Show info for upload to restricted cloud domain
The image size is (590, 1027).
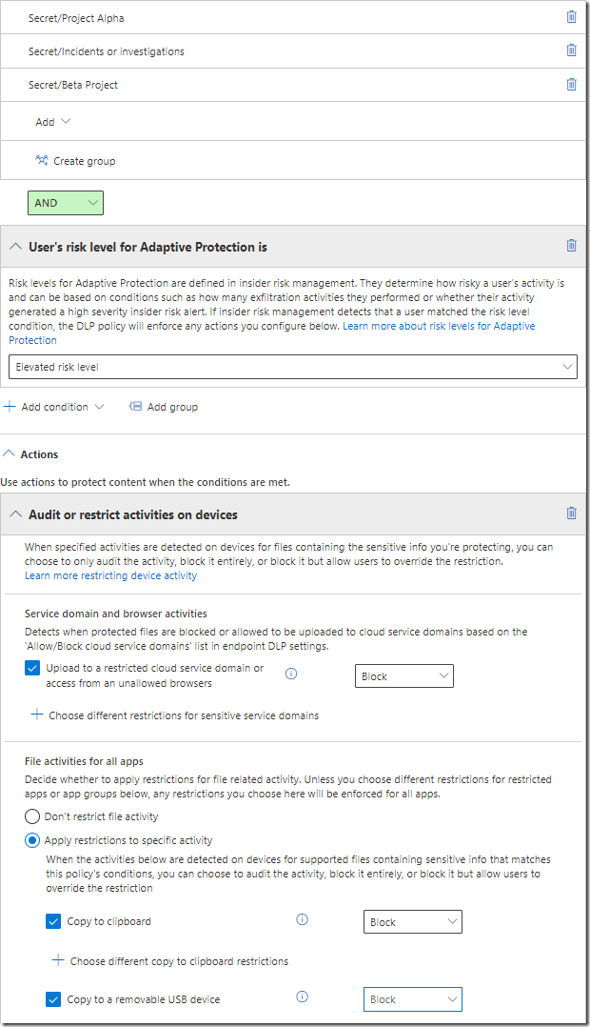(291, 674)
